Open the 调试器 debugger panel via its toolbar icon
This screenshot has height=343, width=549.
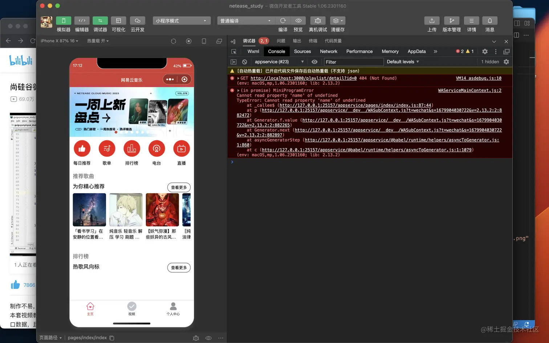coord(100,21)
